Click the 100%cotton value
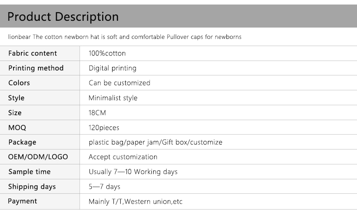 click(107, 53)
